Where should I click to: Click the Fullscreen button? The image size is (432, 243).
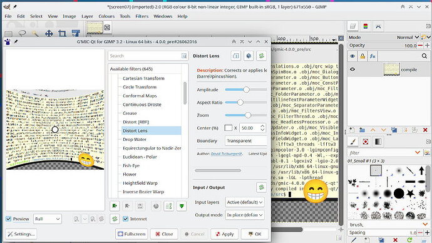click(131, 234)
